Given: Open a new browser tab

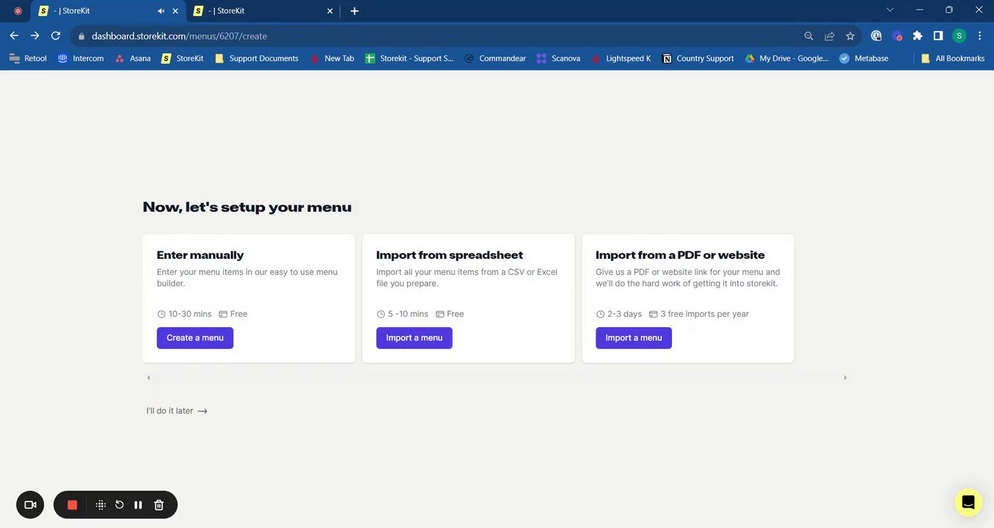Looking at the screenshot, I should tap(354, 11).
